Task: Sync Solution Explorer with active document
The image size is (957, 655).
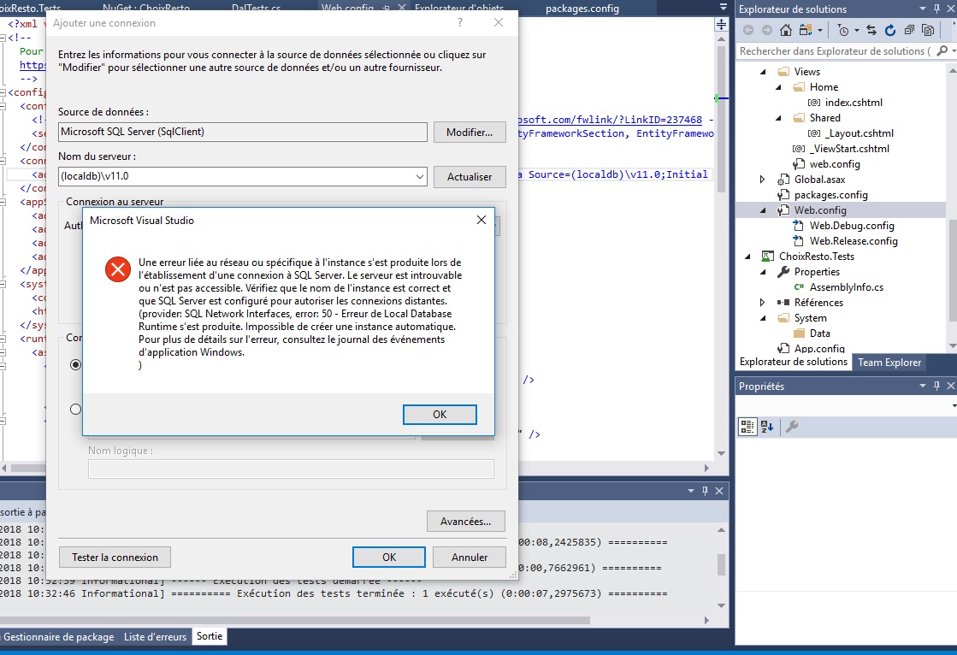Action: tap(872, 30)
